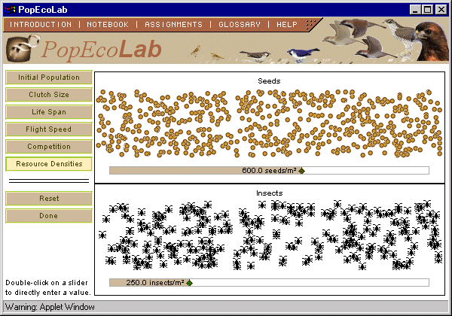Screen dimensions: 452x316
Task: Select the Initial Population button
Action: coord(49,77)
